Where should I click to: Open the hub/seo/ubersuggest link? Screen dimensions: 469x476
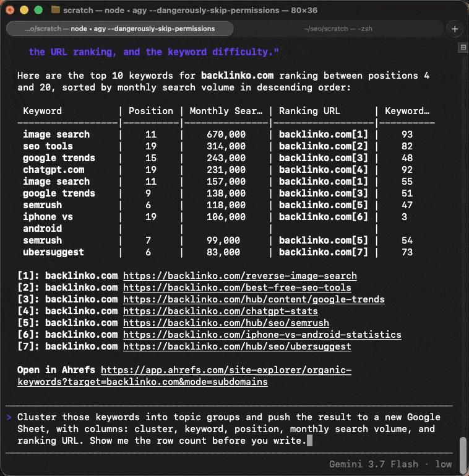pyautogui.click(x=237, y=346)
